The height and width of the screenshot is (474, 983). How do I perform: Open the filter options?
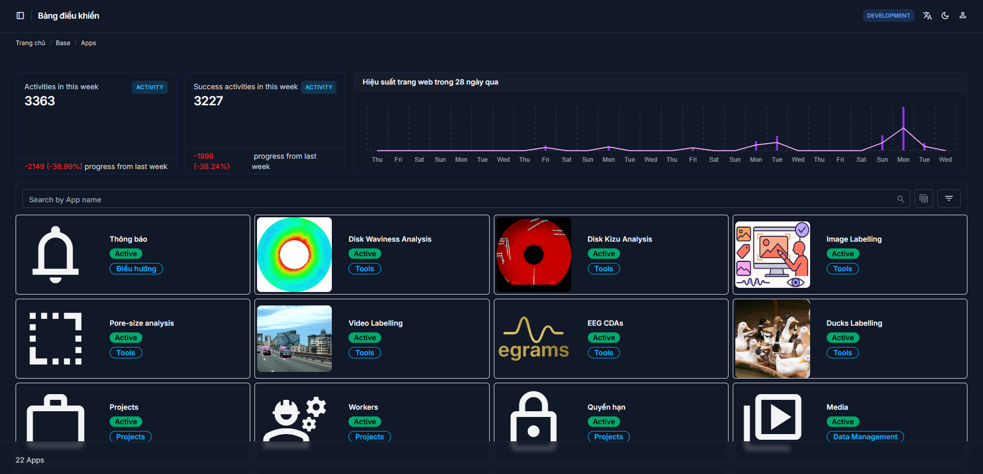pos(949,199)
